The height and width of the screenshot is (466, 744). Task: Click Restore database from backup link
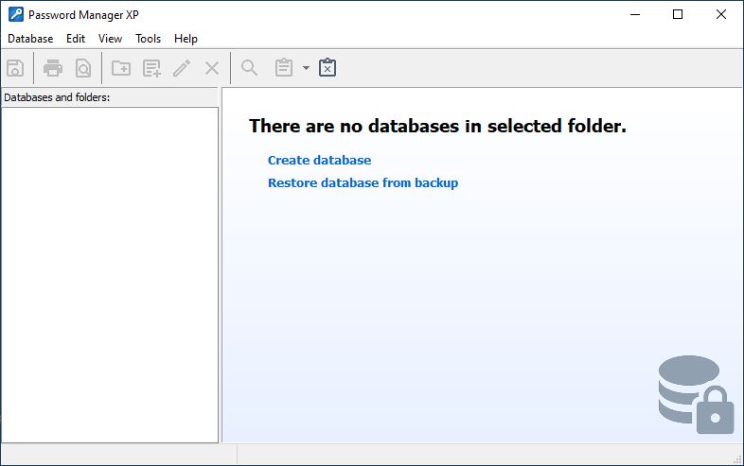pos(363,183)
